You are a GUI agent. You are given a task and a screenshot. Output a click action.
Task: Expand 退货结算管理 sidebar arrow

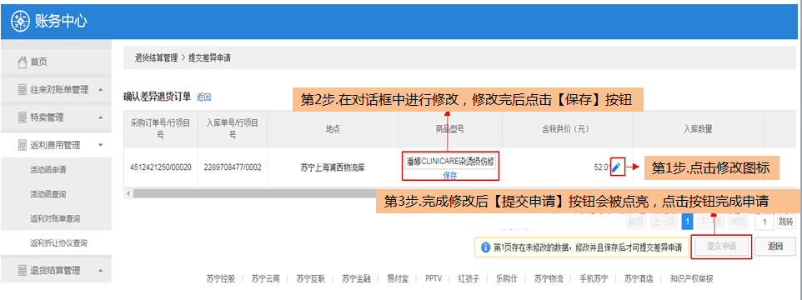pos(100,270)
